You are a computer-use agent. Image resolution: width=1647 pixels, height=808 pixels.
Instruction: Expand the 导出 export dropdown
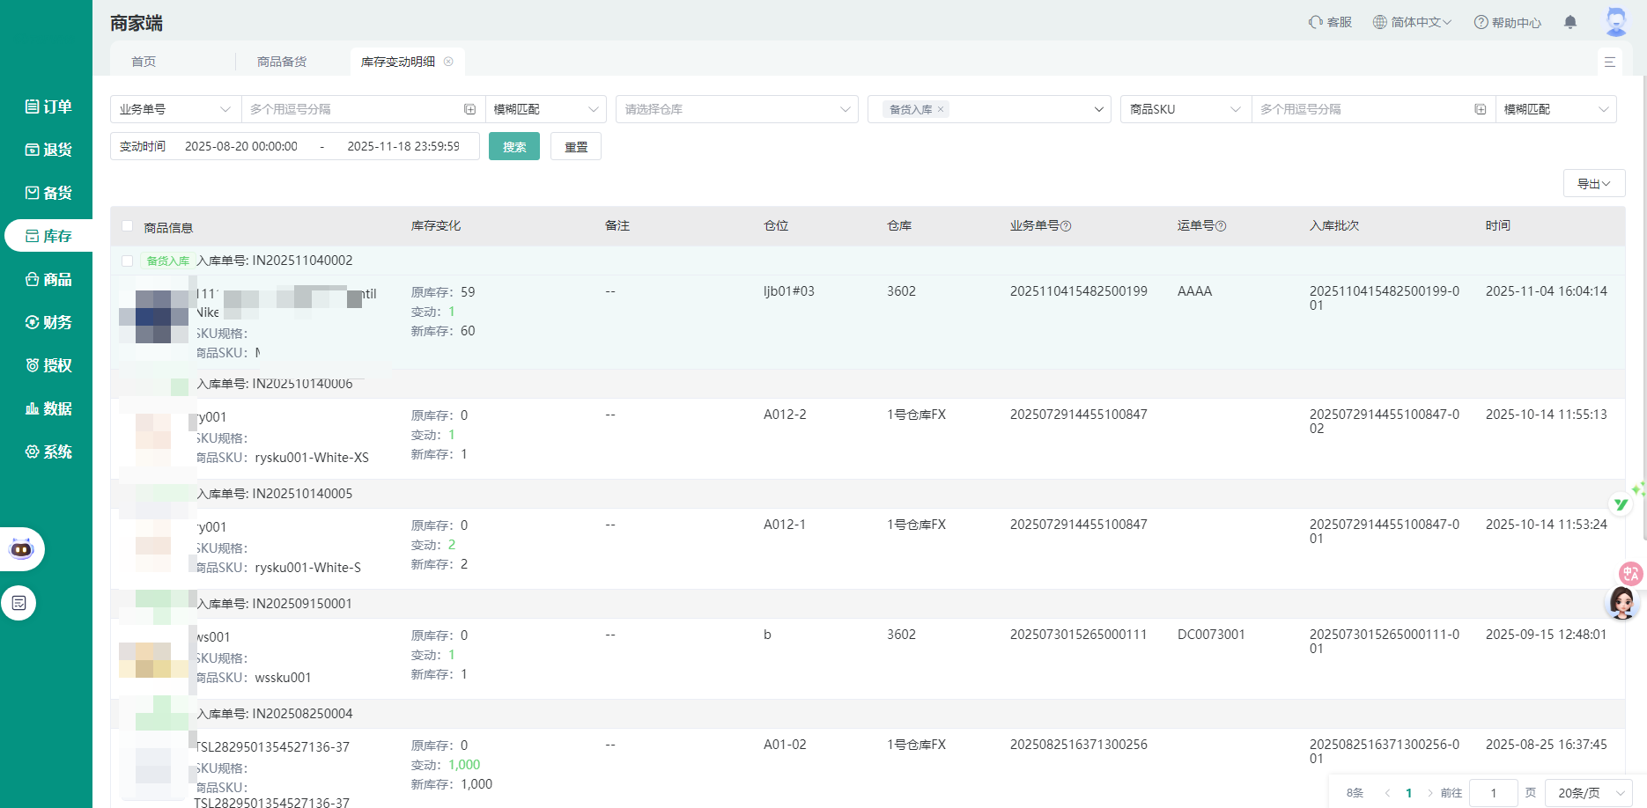[x=1593, y=183]
